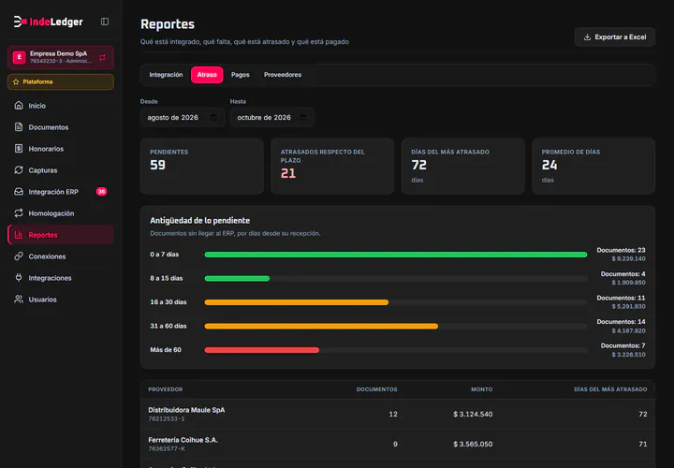The height and width of the screenshot is (468, 674).
Task: Click the Días del más atrasado card
Action: point(463,166)
